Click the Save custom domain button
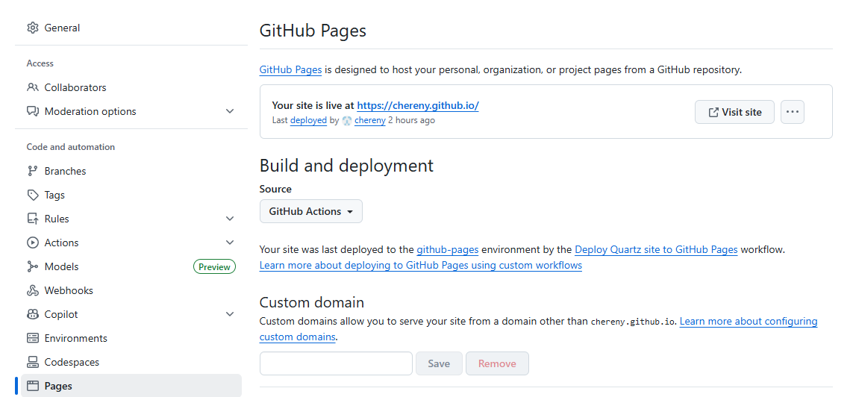Screen dimensions: 853x397 pos(439,363)
